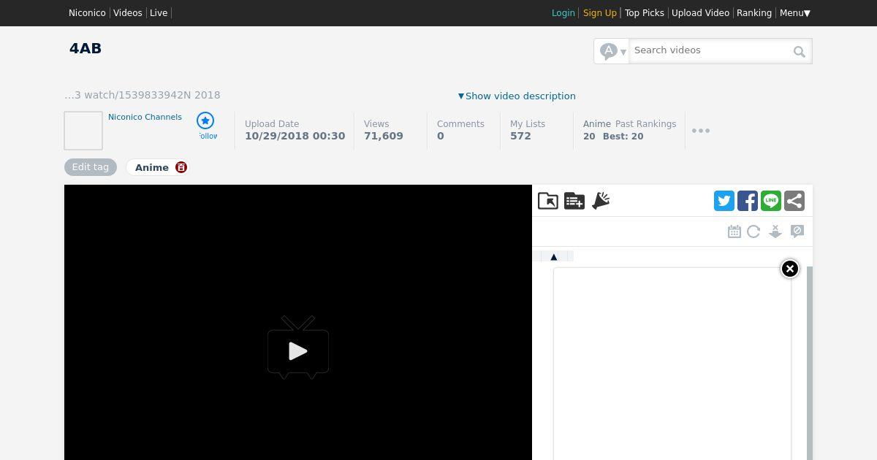The width and height of the screenshot is (877, 460).
Task: Add video to My List folder icon
Action: (548, 201)
